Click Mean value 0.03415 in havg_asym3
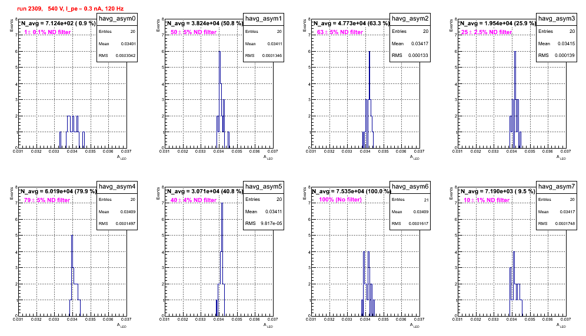 pos(566,43)
